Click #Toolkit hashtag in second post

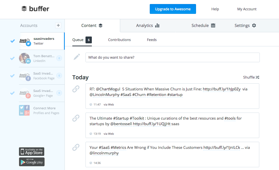[137, 118]
